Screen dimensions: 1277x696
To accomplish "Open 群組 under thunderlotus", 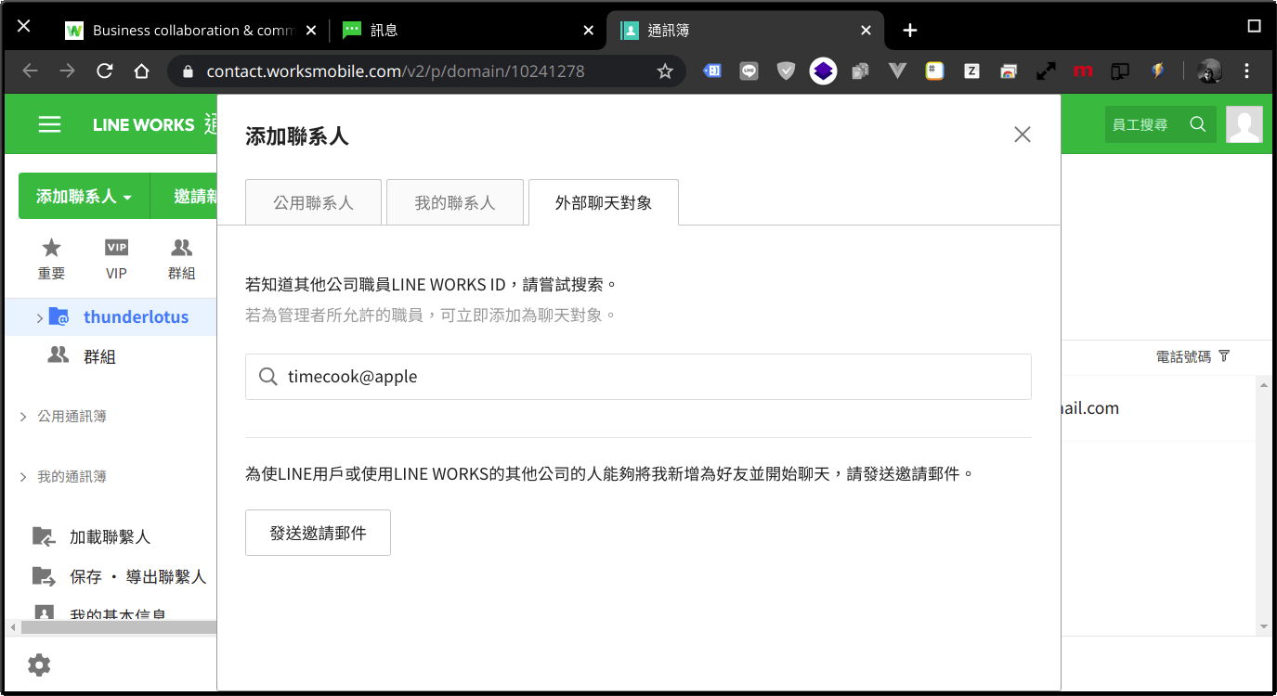I will click(x=99, y=356).
